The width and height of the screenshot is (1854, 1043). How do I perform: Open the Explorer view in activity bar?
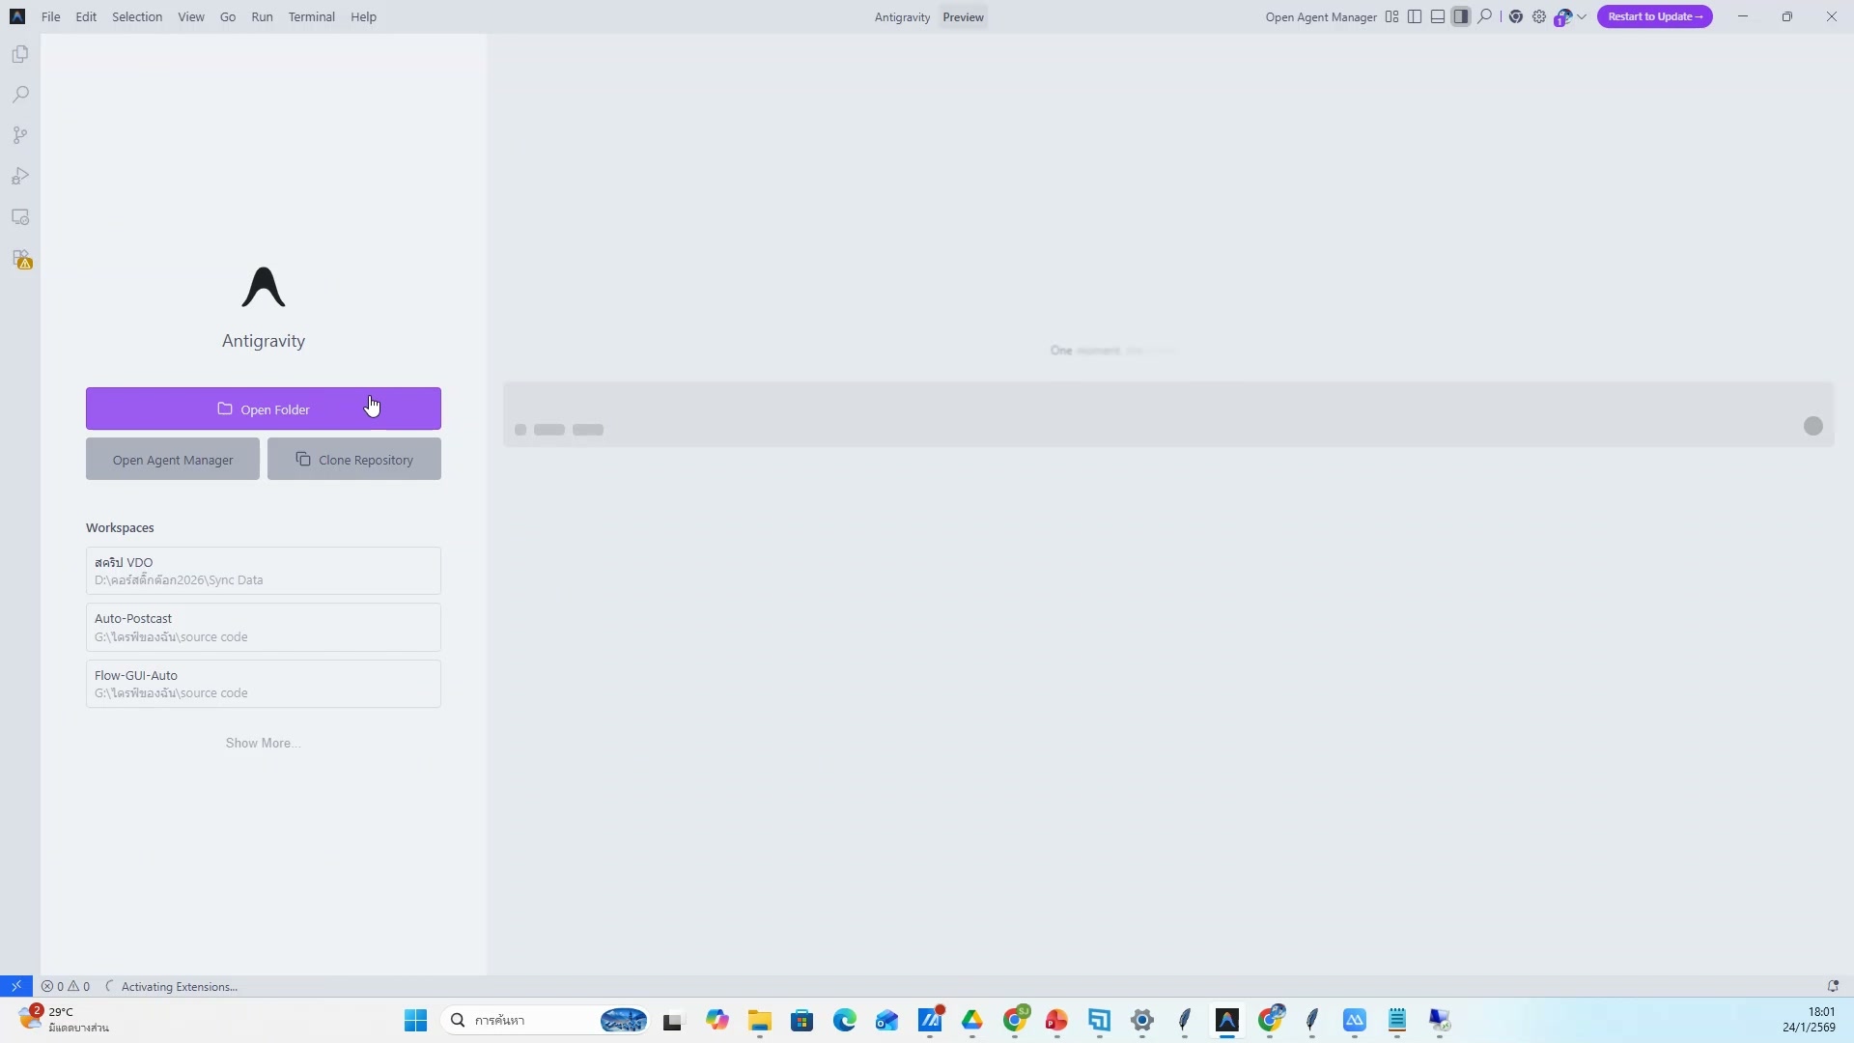tap(20, 55)
